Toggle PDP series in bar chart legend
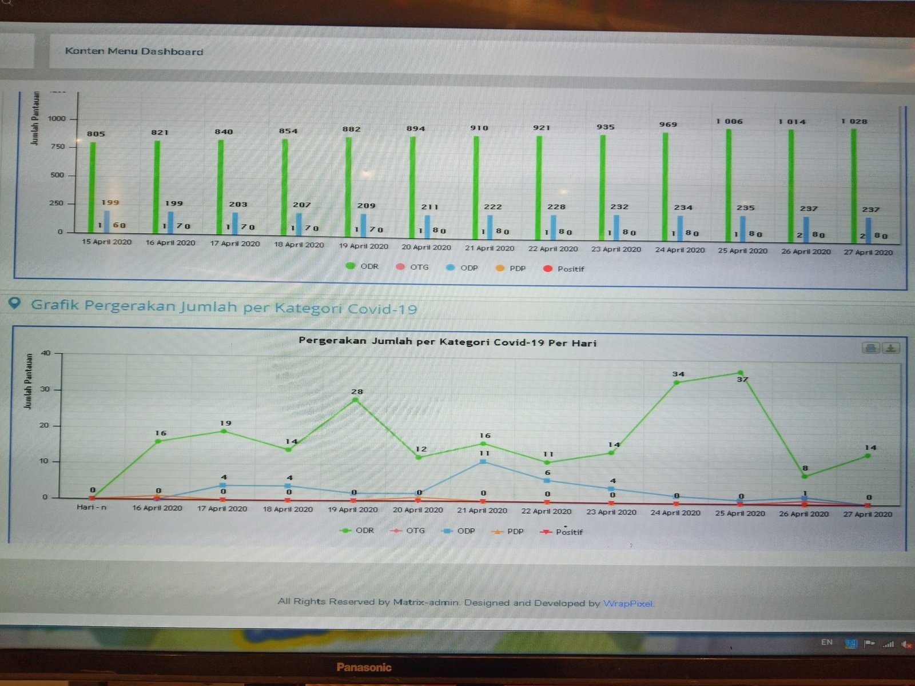 510,268
